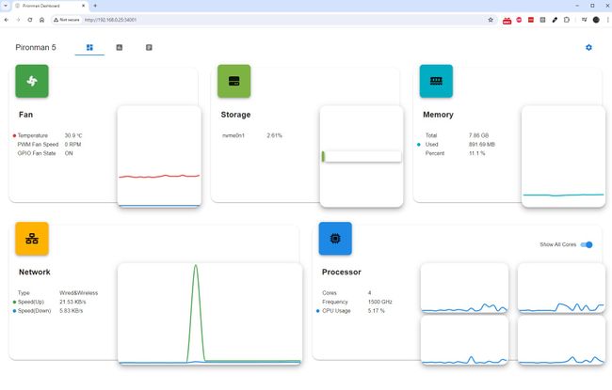Click the nvme0n1 storage usage bar
The image size is (612, 390).
[x=362, y=157]
